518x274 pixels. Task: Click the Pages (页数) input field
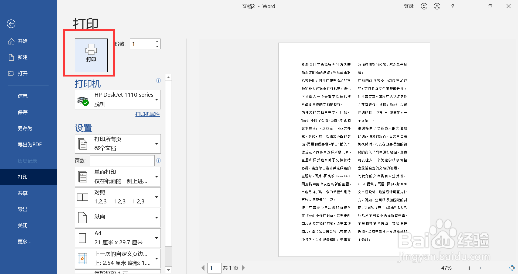(122, 161)
